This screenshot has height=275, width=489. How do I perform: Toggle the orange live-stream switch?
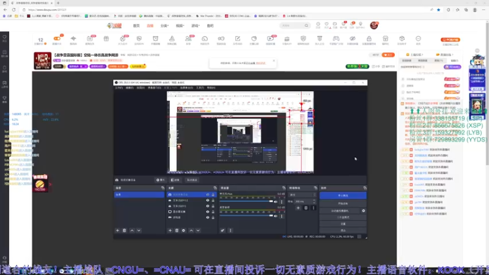(57, 38)
